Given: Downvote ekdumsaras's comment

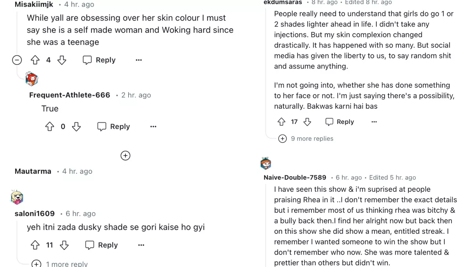Looking at the screenshot, I should [x=308, y=122].
